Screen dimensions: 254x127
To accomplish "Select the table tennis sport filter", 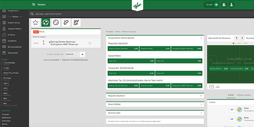I will (66, 23).
